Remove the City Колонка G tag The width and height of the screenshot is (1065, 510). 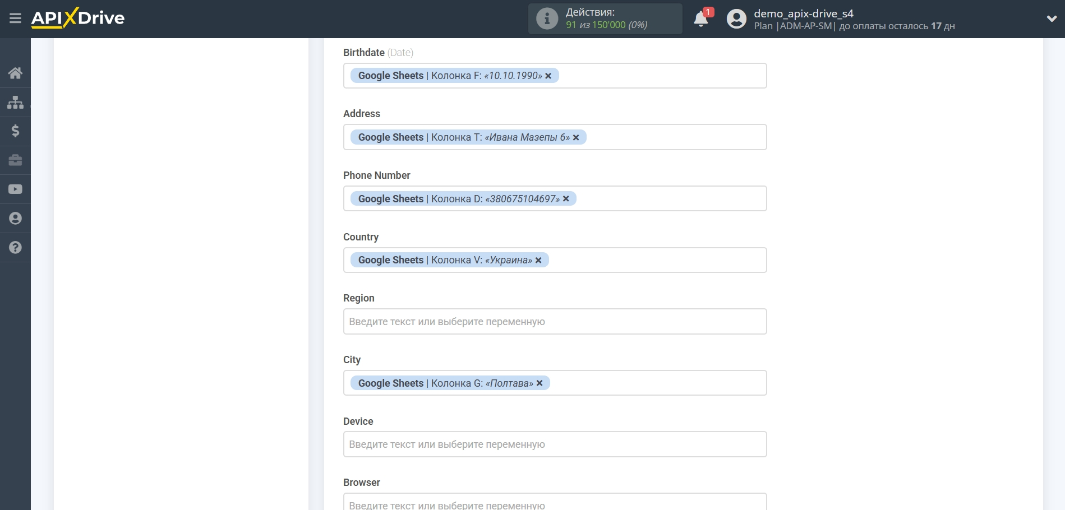click(x=540, y=383)
